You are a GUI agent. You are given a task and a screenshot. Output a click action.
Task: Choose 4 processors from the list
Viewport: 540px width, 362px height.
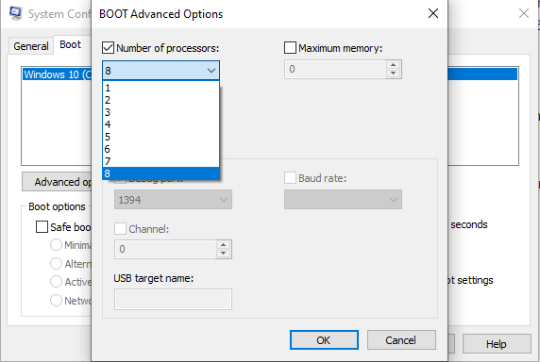(160, 124)
